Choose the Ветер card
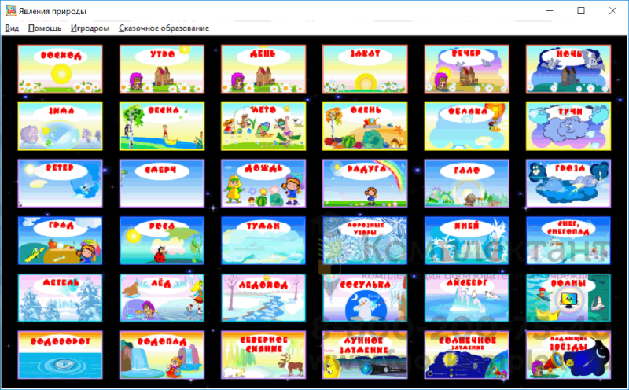Image resolution: width=629 pixels, height=390 pixels. tap(61, 183)
